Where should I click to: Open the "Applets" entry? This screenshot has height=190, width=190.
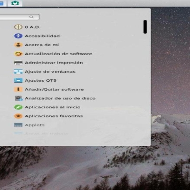click(x=35, y=125)
